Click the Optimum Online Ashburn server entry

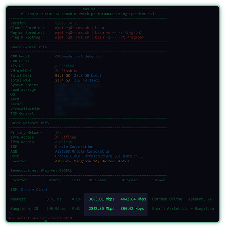click(182, 199)
